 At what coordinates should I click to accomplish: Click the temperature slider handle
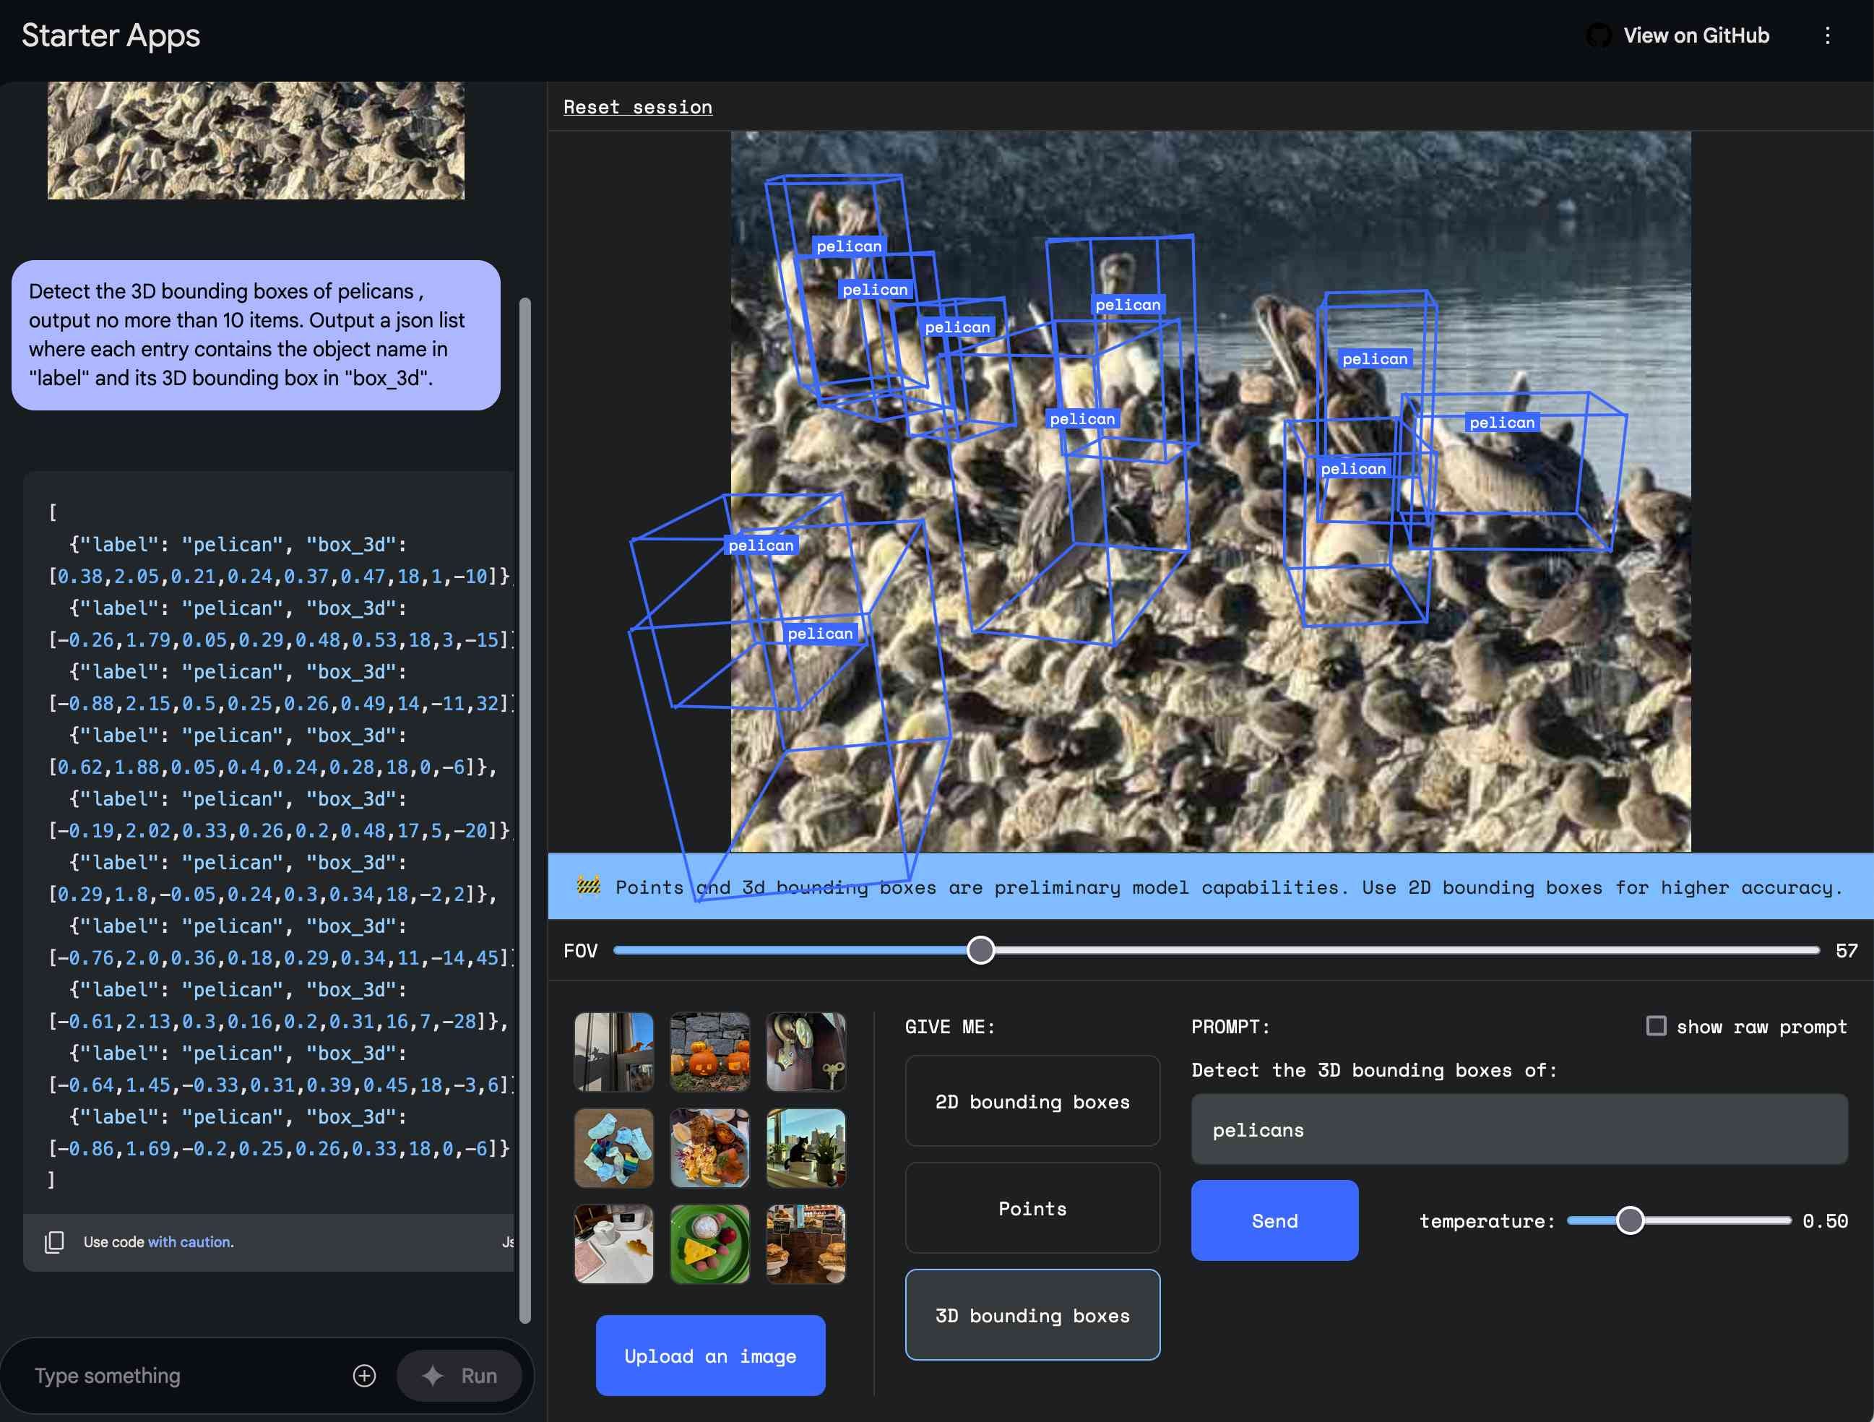[x=1629, y=1220]
